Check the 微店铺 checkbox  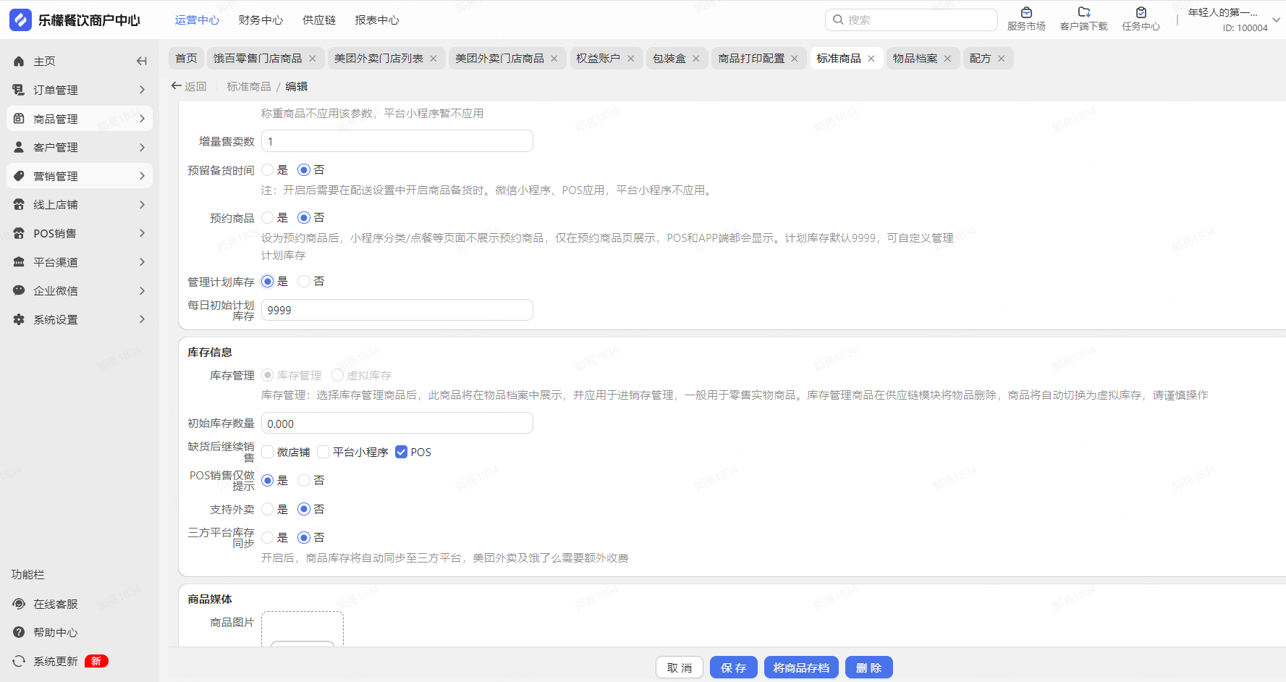268,452
